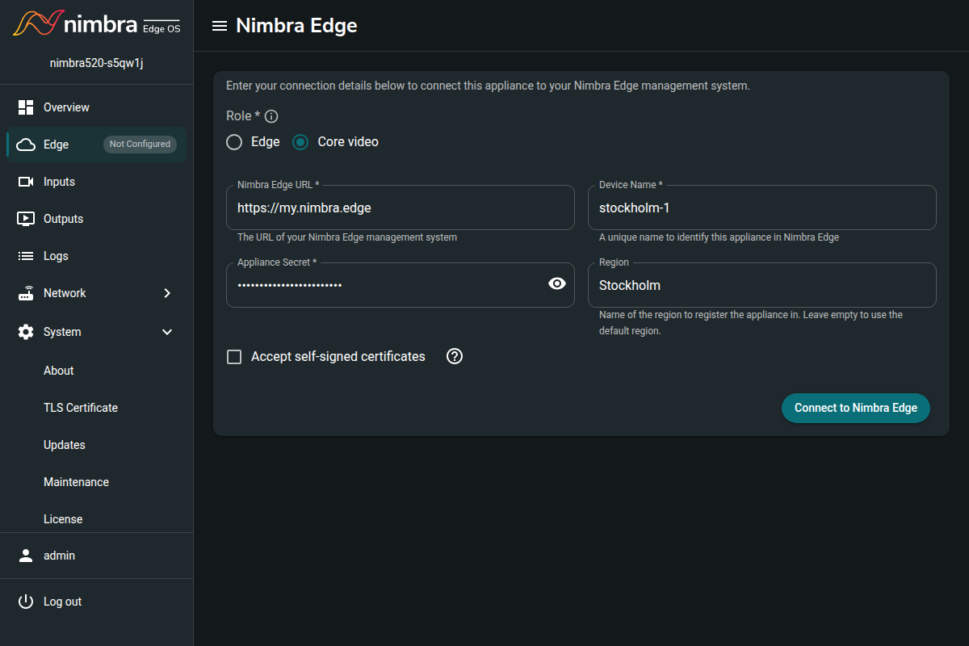Open the Outputs page

(x=97, y=219)
